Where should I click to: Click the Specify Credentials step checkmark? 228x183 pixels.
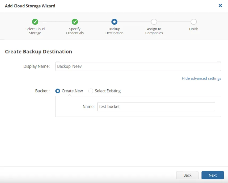[75, 22]
